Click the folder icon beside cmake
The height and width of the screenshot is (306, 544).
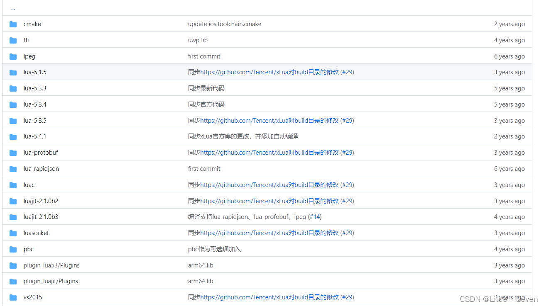pos(13,24)
